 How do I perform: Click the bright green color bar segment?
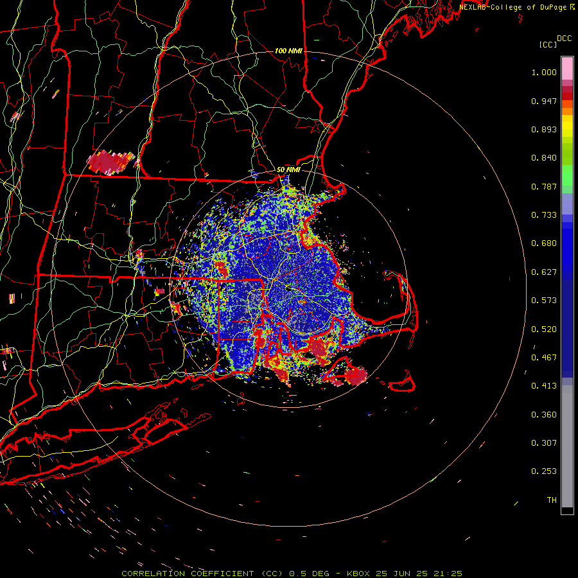[567, 175]
